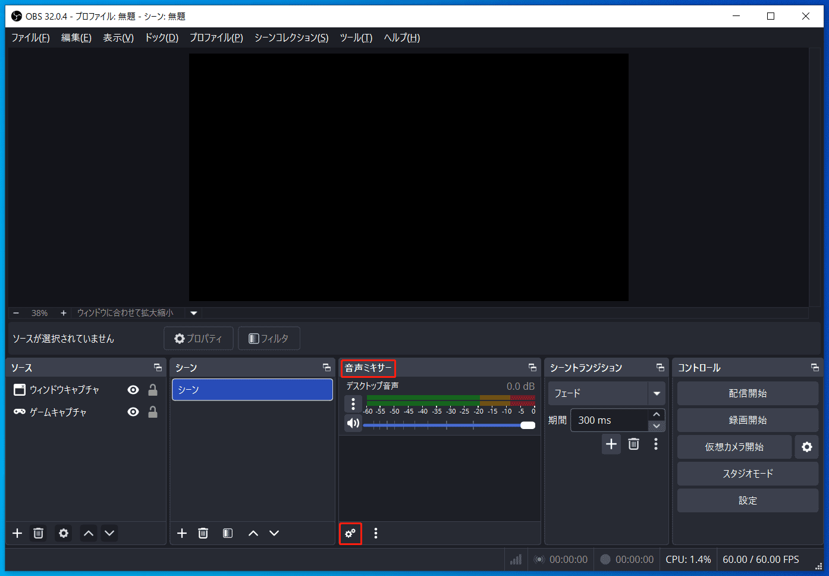Move scene up in シーン dock

[x=253, y=533]
